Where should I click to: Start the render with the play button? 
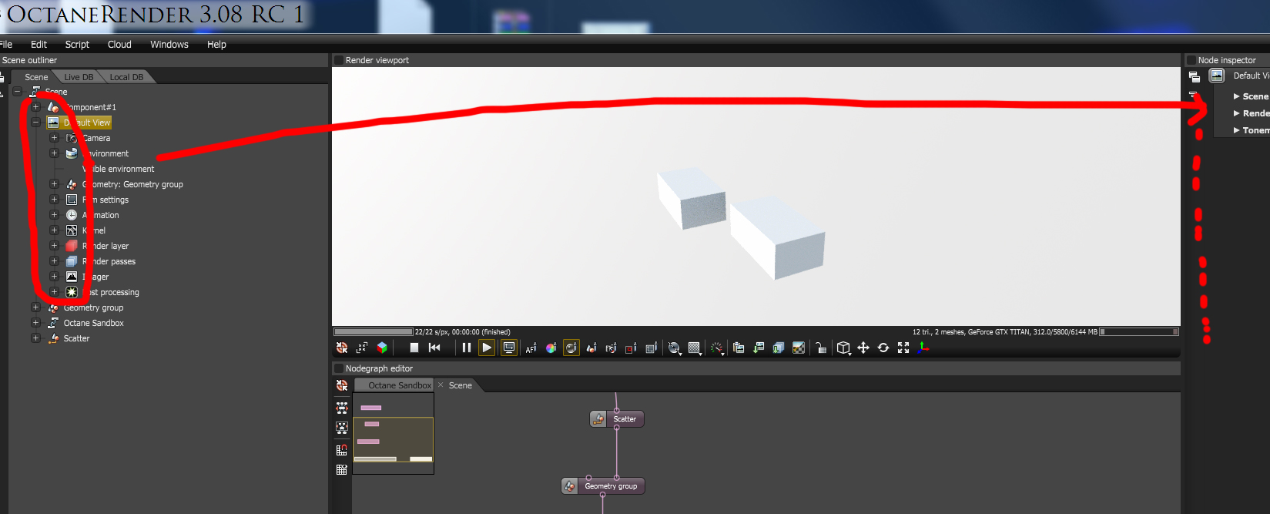point(487,348)
